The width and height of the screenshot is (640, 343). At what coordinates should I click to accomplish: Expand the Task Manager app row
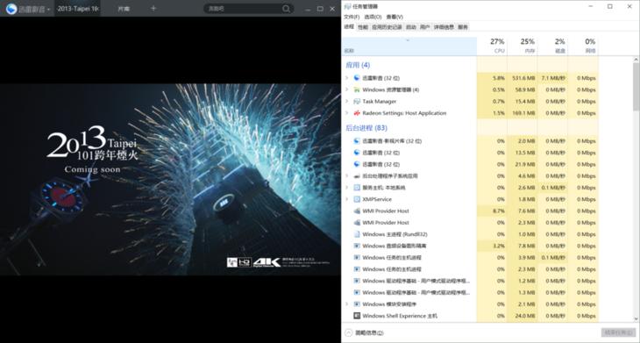tap(347, 101)
